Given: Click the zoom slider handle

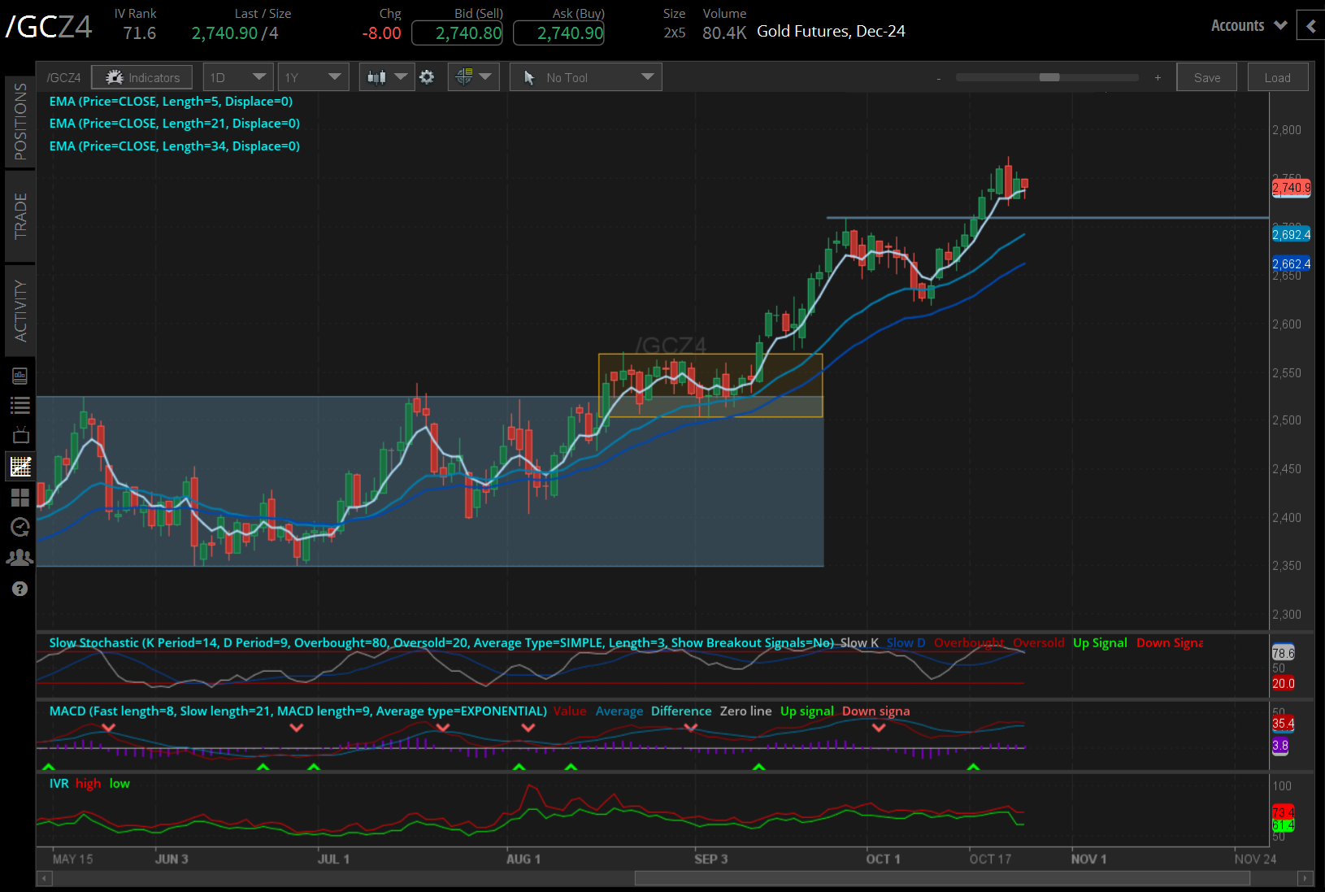Looking at the screenshot, I should (x=1049, y=77).
